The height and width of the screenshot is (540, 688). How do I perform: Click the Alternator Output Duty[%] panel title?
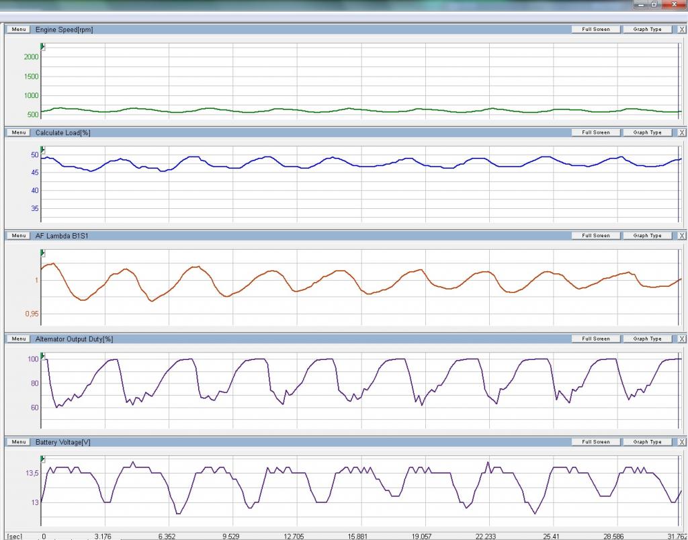[74, 339]
